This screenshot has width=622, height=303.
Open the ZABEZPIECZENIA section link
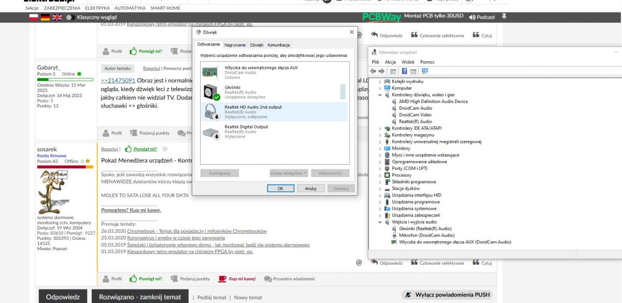[x=61, y=8]
